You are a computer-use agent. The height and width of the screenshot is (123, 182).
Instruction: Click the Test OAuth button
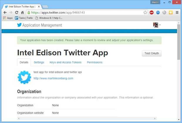pyautogui.click(x=151, y=53)
